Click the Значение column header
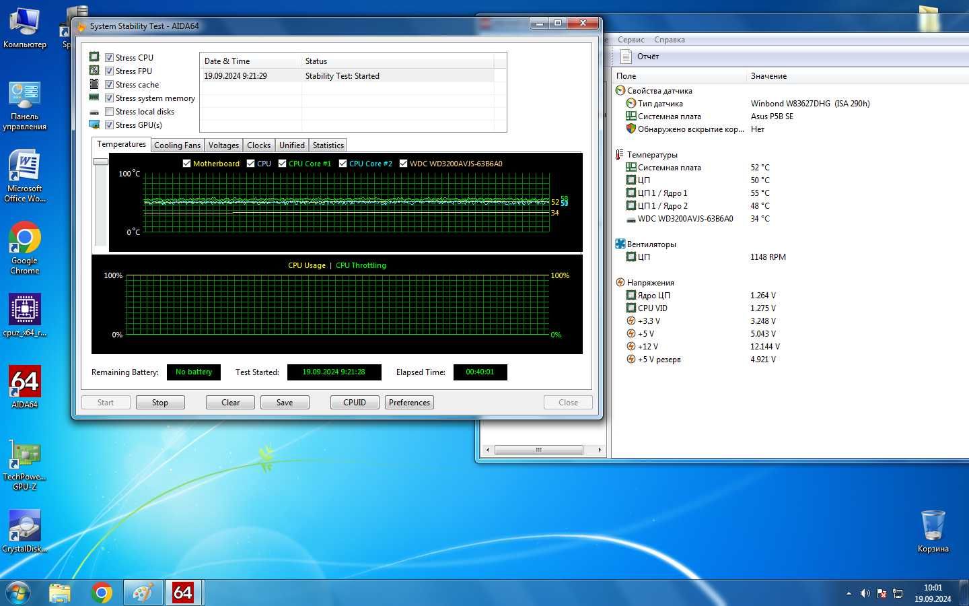Viewport: 969px width, 606px height. [x=858, y=76]
